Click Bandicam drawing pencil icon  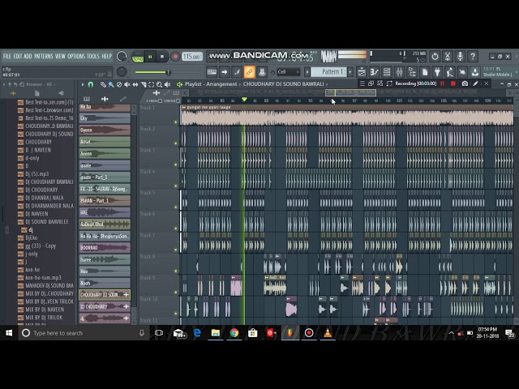click(476, 83)
